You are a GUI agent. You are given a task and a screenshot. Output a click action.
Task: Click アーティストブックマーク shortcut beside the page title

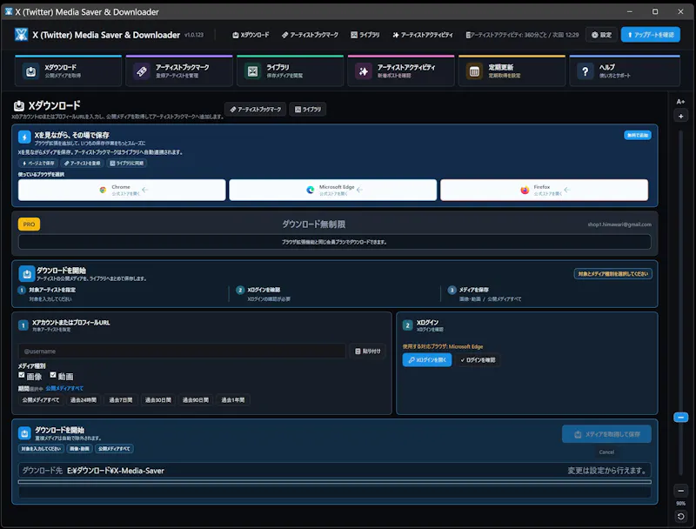click(256, 109)
